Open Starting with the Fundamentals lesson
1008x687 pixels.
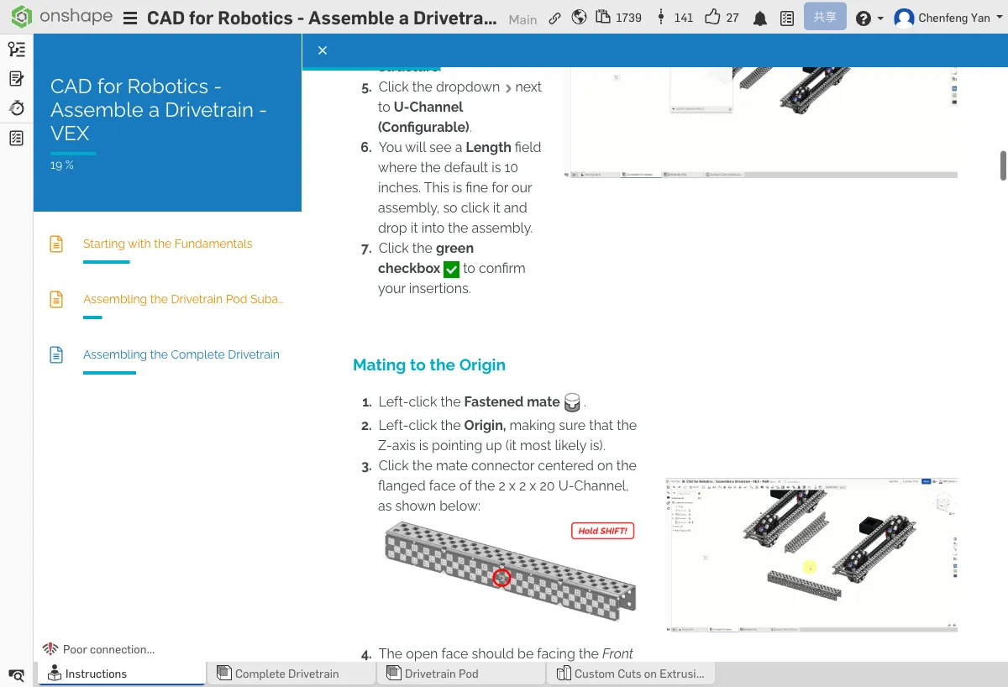(167, 244)
